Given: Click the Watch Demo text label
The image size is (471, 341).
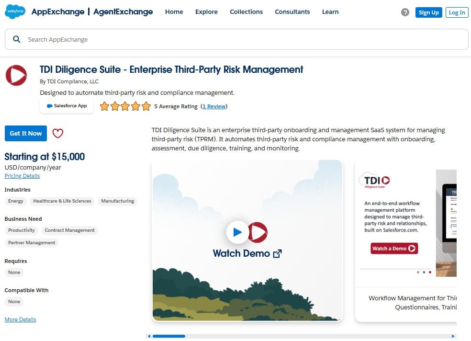Looking at the screenshot, I should coord(241,253).
